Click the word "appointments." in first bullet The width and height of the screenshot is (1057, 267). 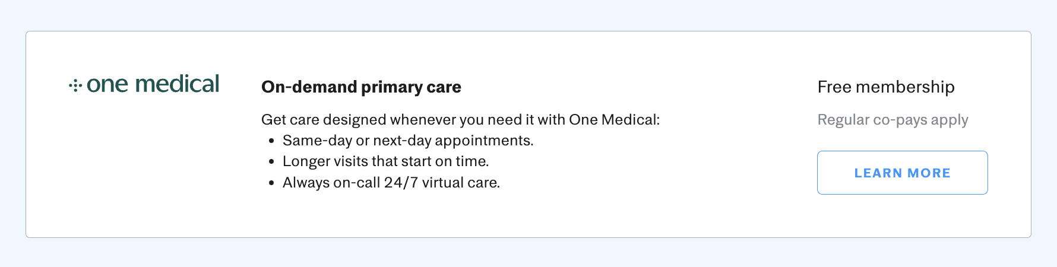click(484, 141)
